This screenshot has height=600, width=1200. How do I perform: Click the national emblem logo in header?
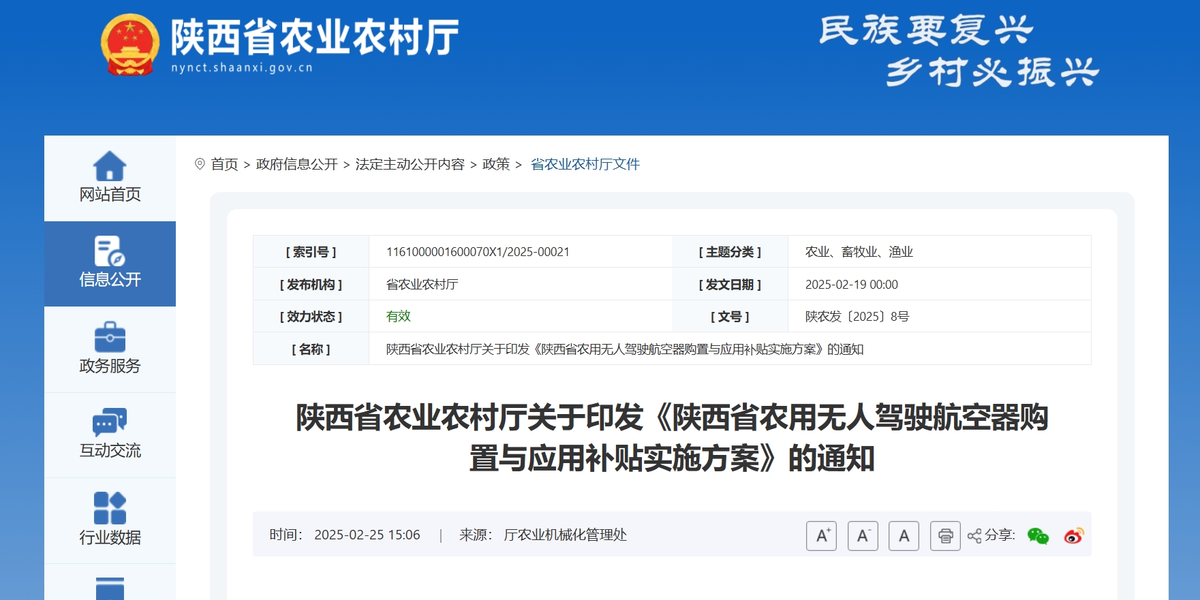click(x=129, y=44)
